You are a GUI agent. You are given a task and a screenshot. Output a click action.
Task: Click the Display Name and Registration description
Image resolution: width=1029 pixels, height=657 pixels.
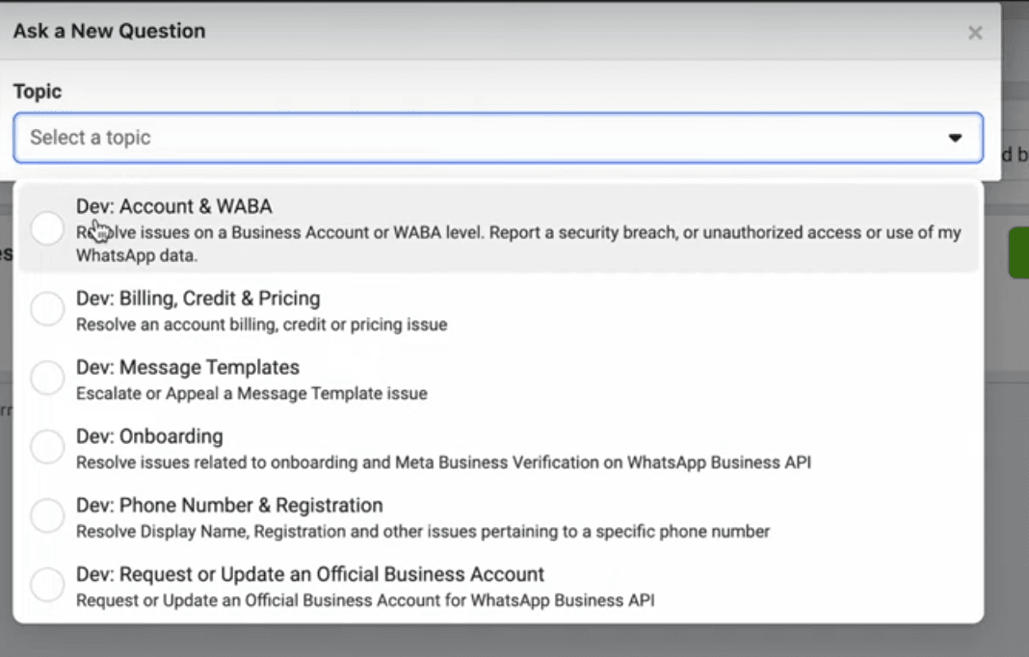[423, 532]
